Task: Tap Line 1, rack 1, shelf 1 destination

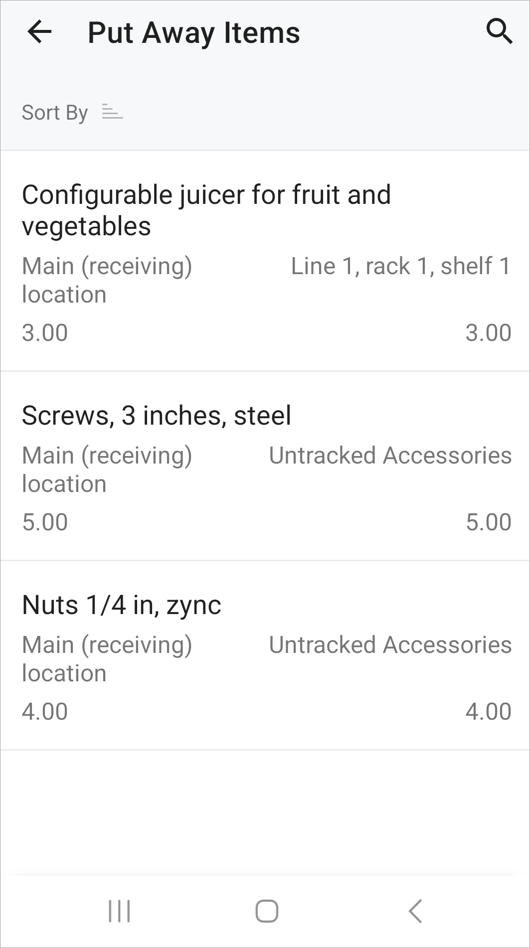Action: click(401, 266)
